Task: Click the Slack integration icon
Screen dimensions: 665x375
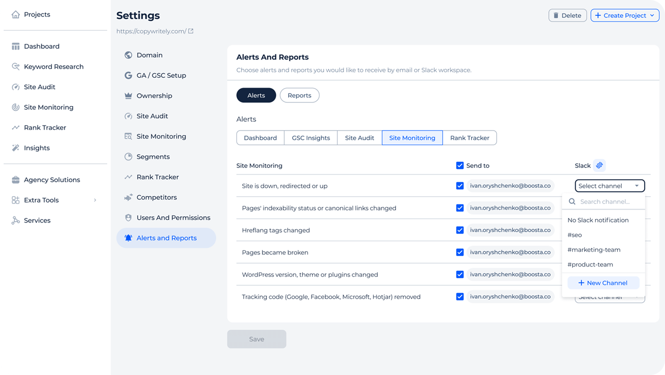Action: click(599, 165)
